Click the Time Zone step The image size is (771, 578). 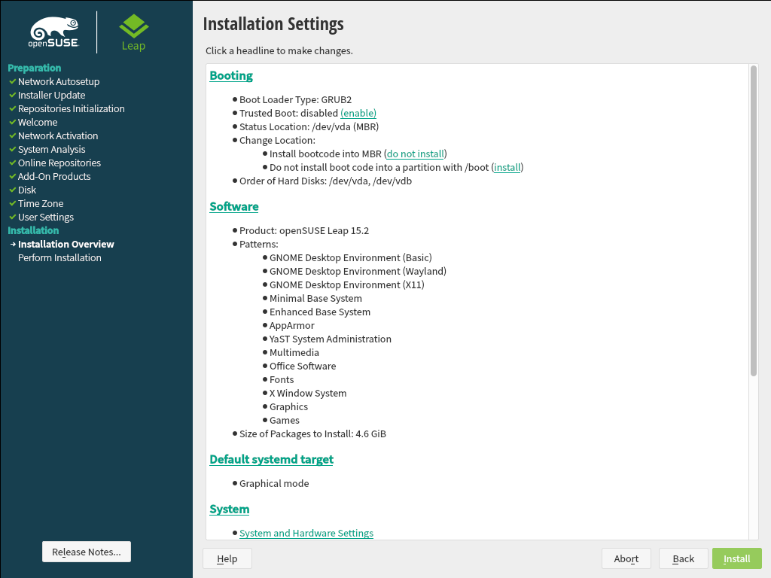[x=41, y=203]
